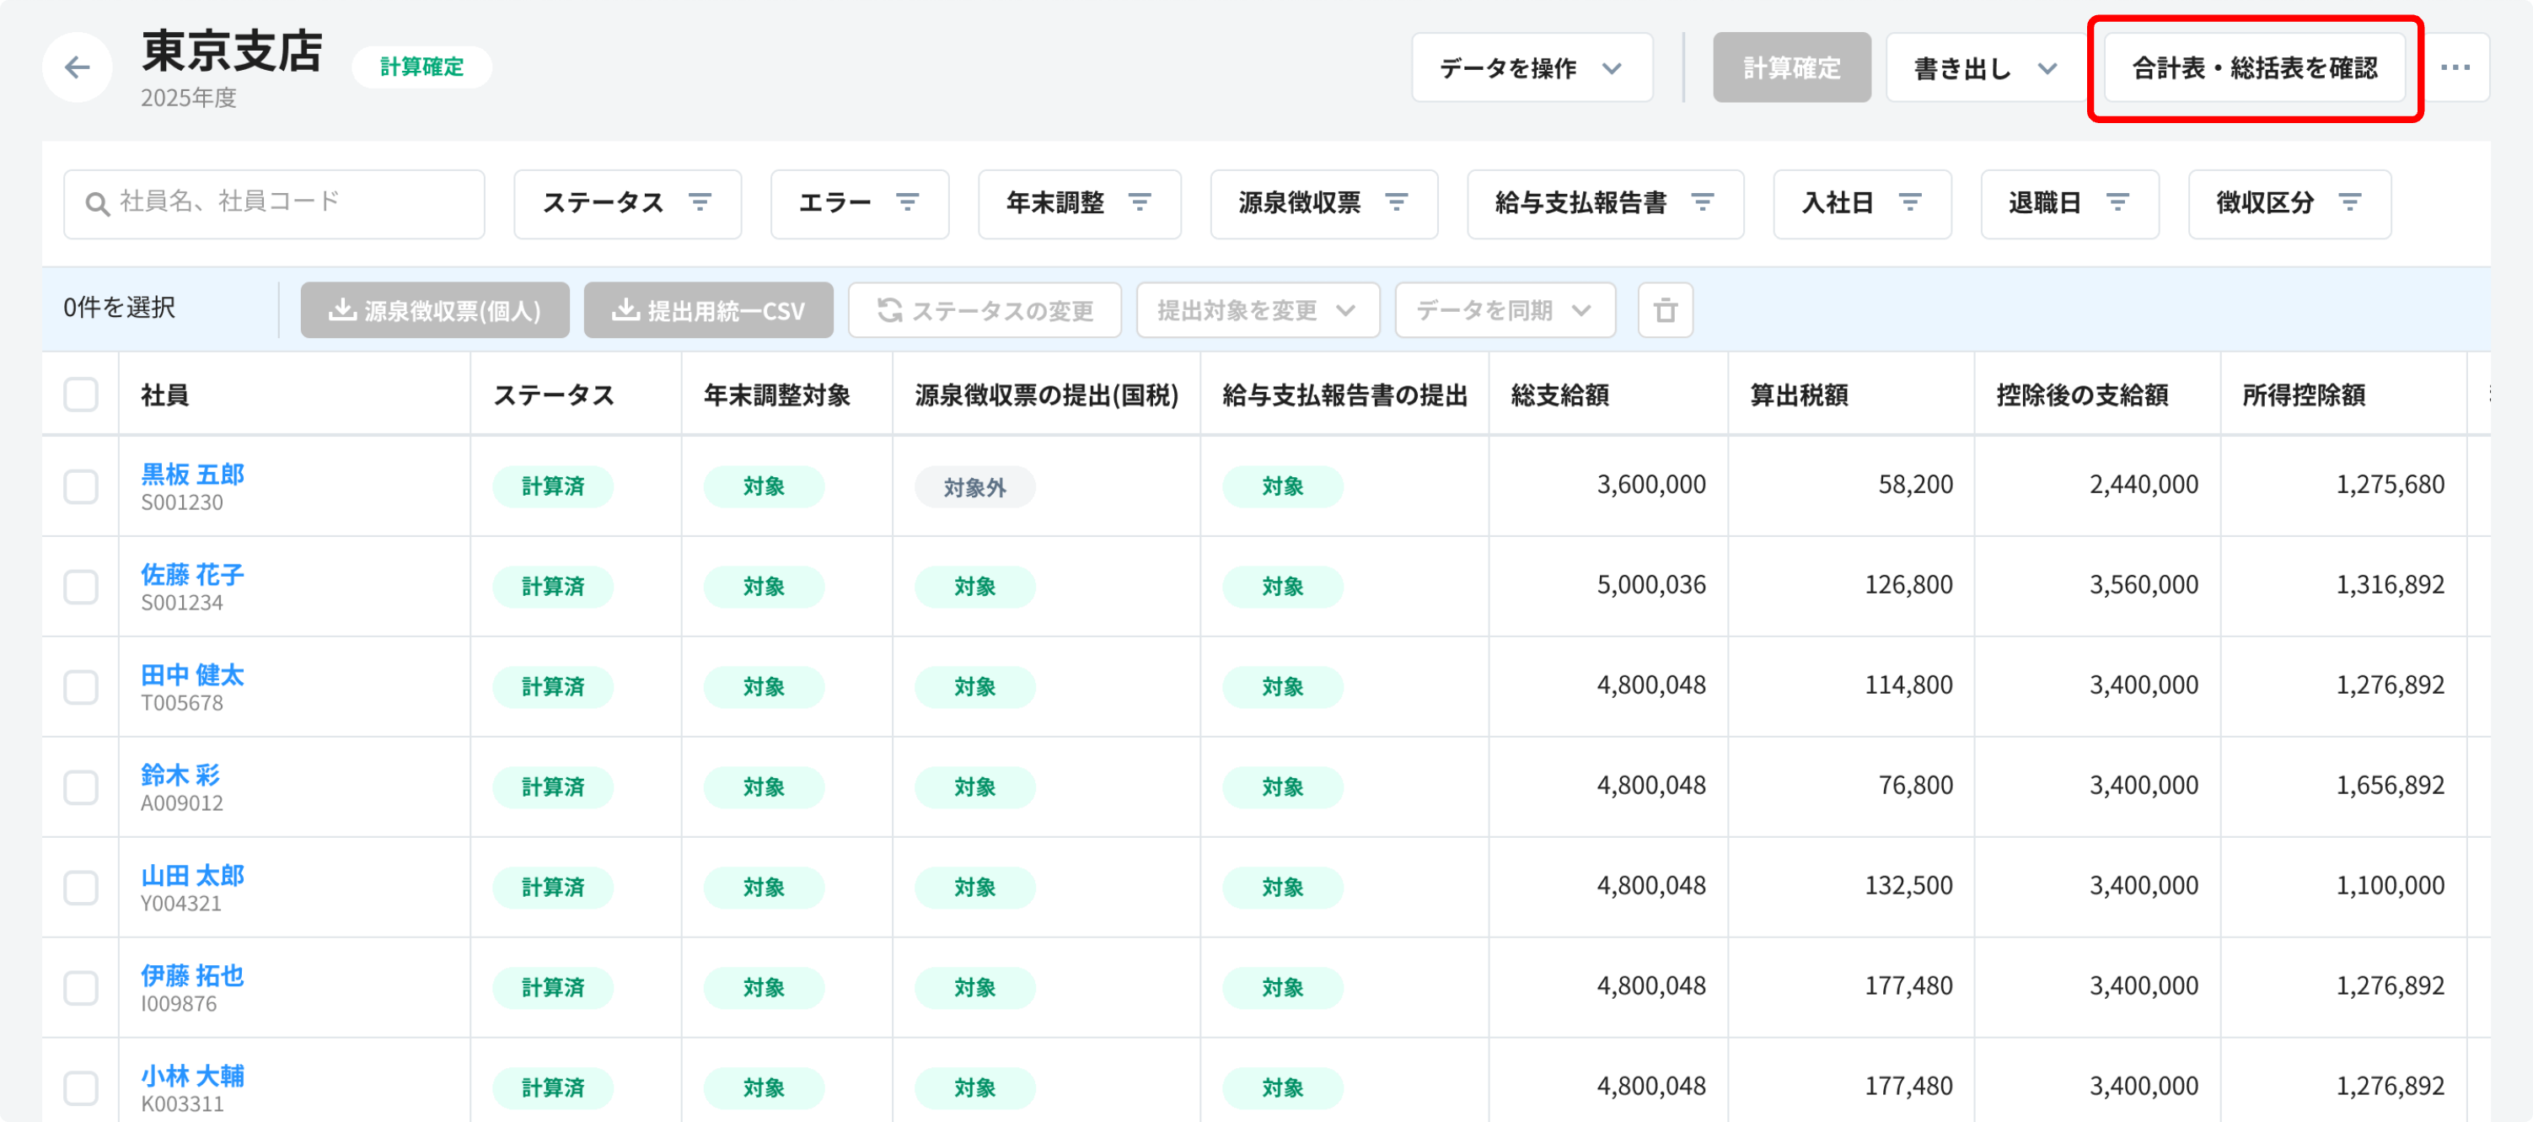Image resolution: width=2533 pixels, height=1122 pixels.
Task: Click the ステータス filter icon
Action: 700,202
